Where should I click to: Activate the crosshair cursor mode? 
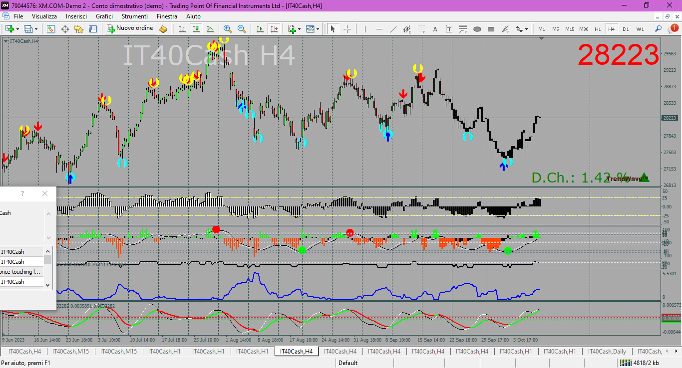pos(347,29)
